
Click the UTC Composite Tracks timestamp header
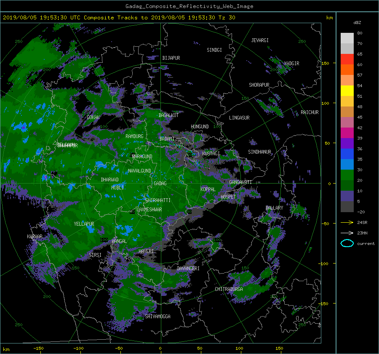point(119,18)
